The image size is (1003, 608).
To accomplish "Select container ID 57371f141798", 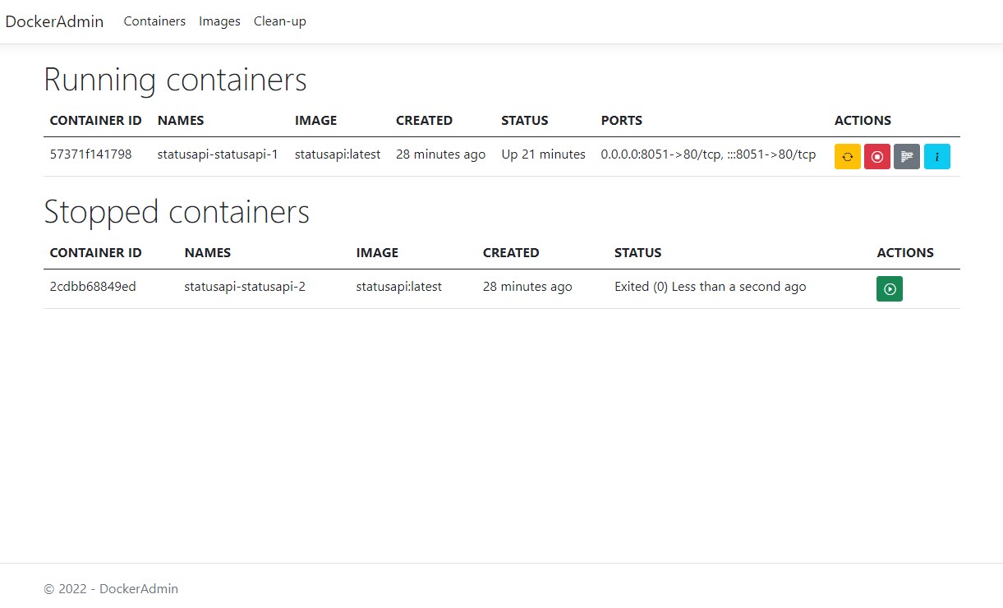I will (90, 154).
